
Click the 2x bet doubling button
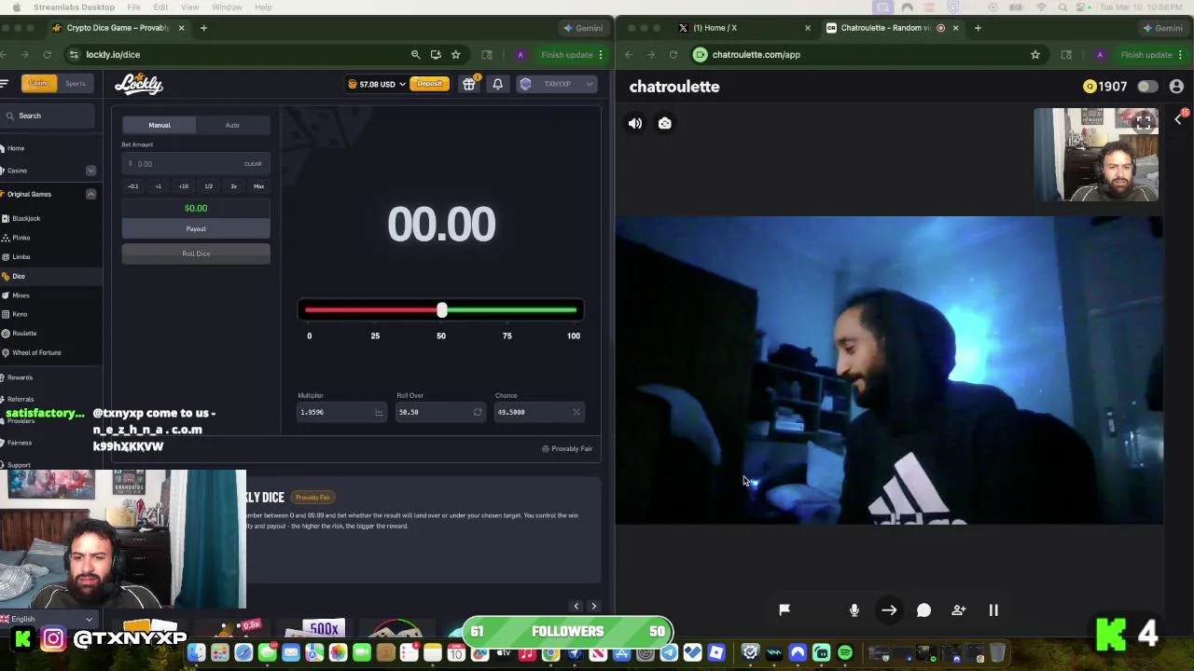tap(233, 186)
